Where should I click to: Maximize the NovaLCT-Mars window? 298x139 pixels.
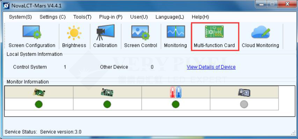(x=273, y=5)
